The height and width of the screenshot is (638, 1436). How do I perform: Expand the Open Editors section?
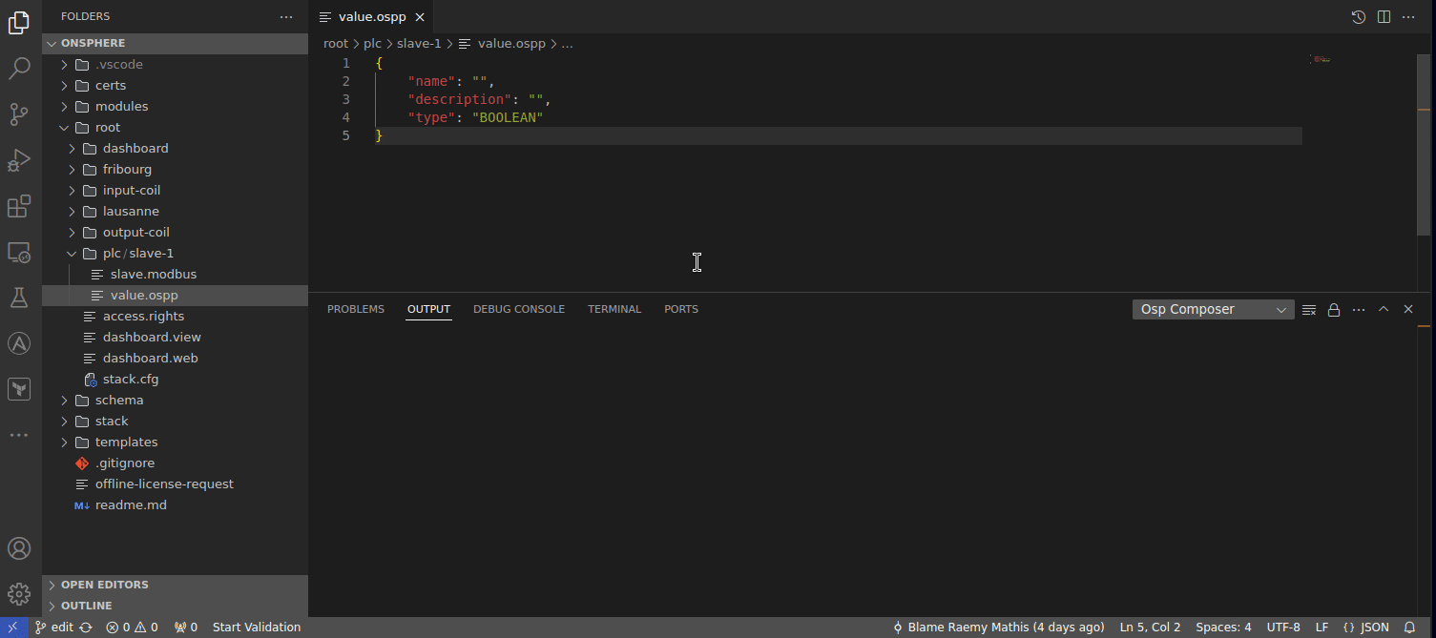(176, 585)
